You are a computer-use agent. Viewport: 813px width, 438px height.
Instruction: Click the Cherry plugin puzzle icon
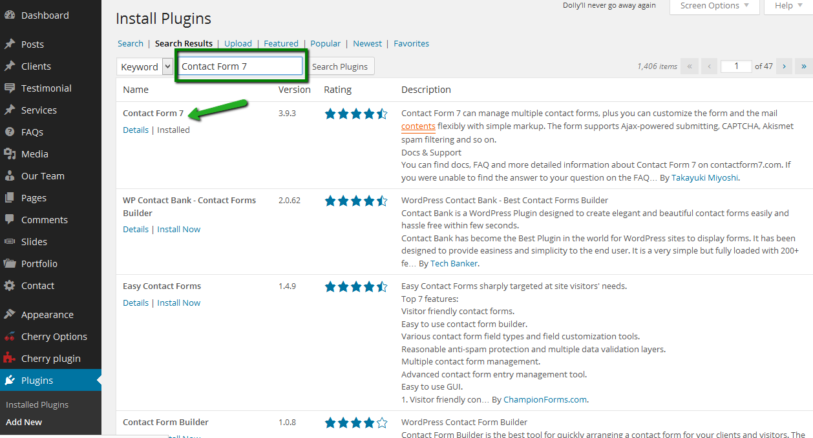(x=10, y=359)
